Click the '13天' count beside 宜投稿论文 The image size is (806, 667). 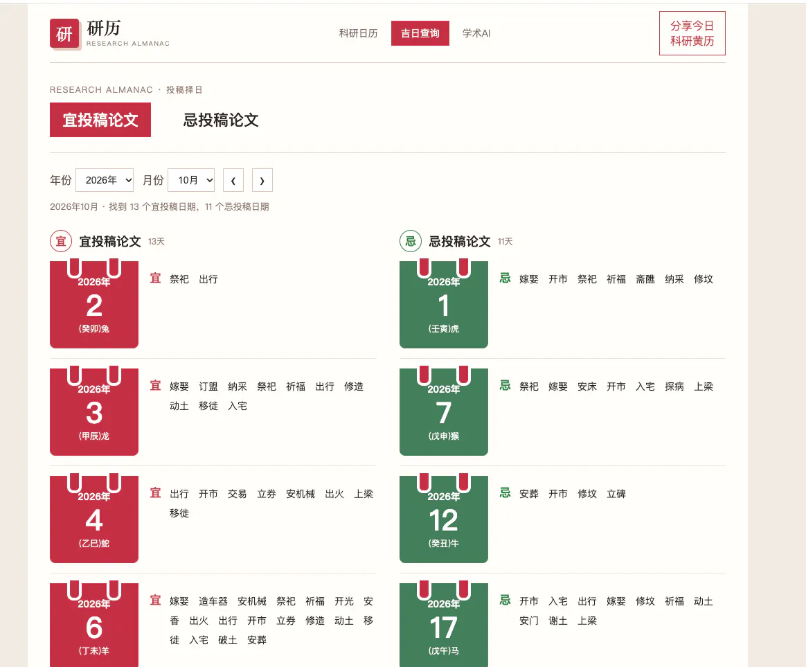point(156,242)
